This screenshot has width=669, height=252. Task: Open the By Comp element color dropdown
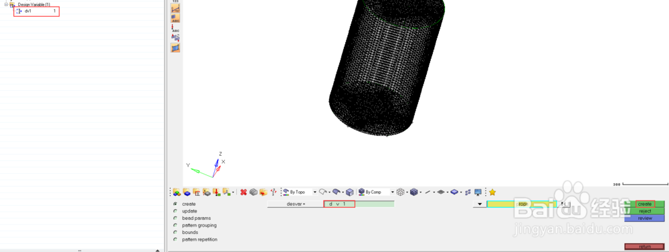pos(393,193)
